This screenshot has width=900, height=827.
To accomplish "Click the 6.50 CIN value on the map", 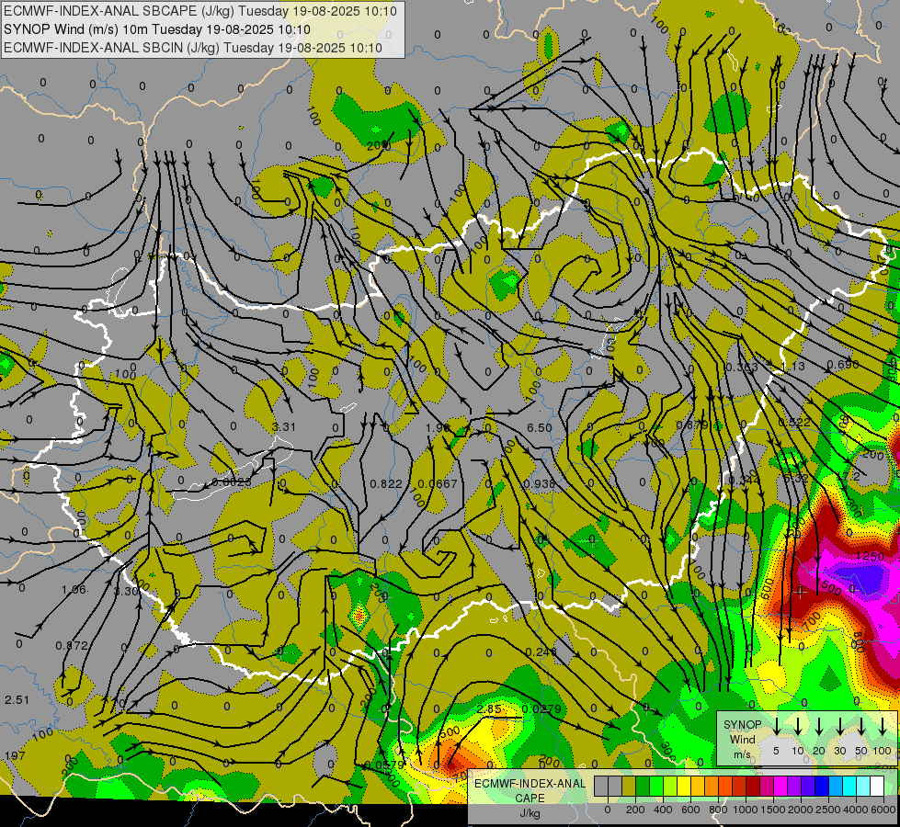I will [540, 427].
